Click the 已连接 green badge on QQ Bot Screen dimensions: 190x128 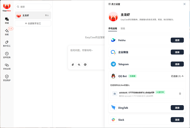coord(132,76)
